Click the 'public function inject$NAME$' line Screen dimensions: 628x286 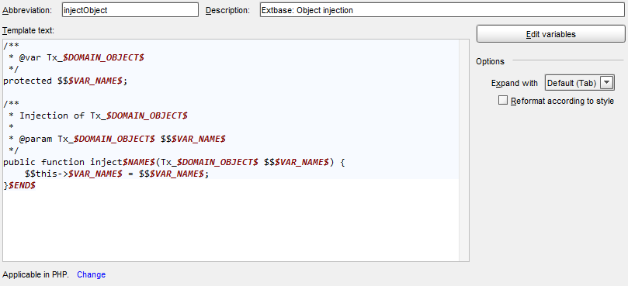(x=174, y=163)
